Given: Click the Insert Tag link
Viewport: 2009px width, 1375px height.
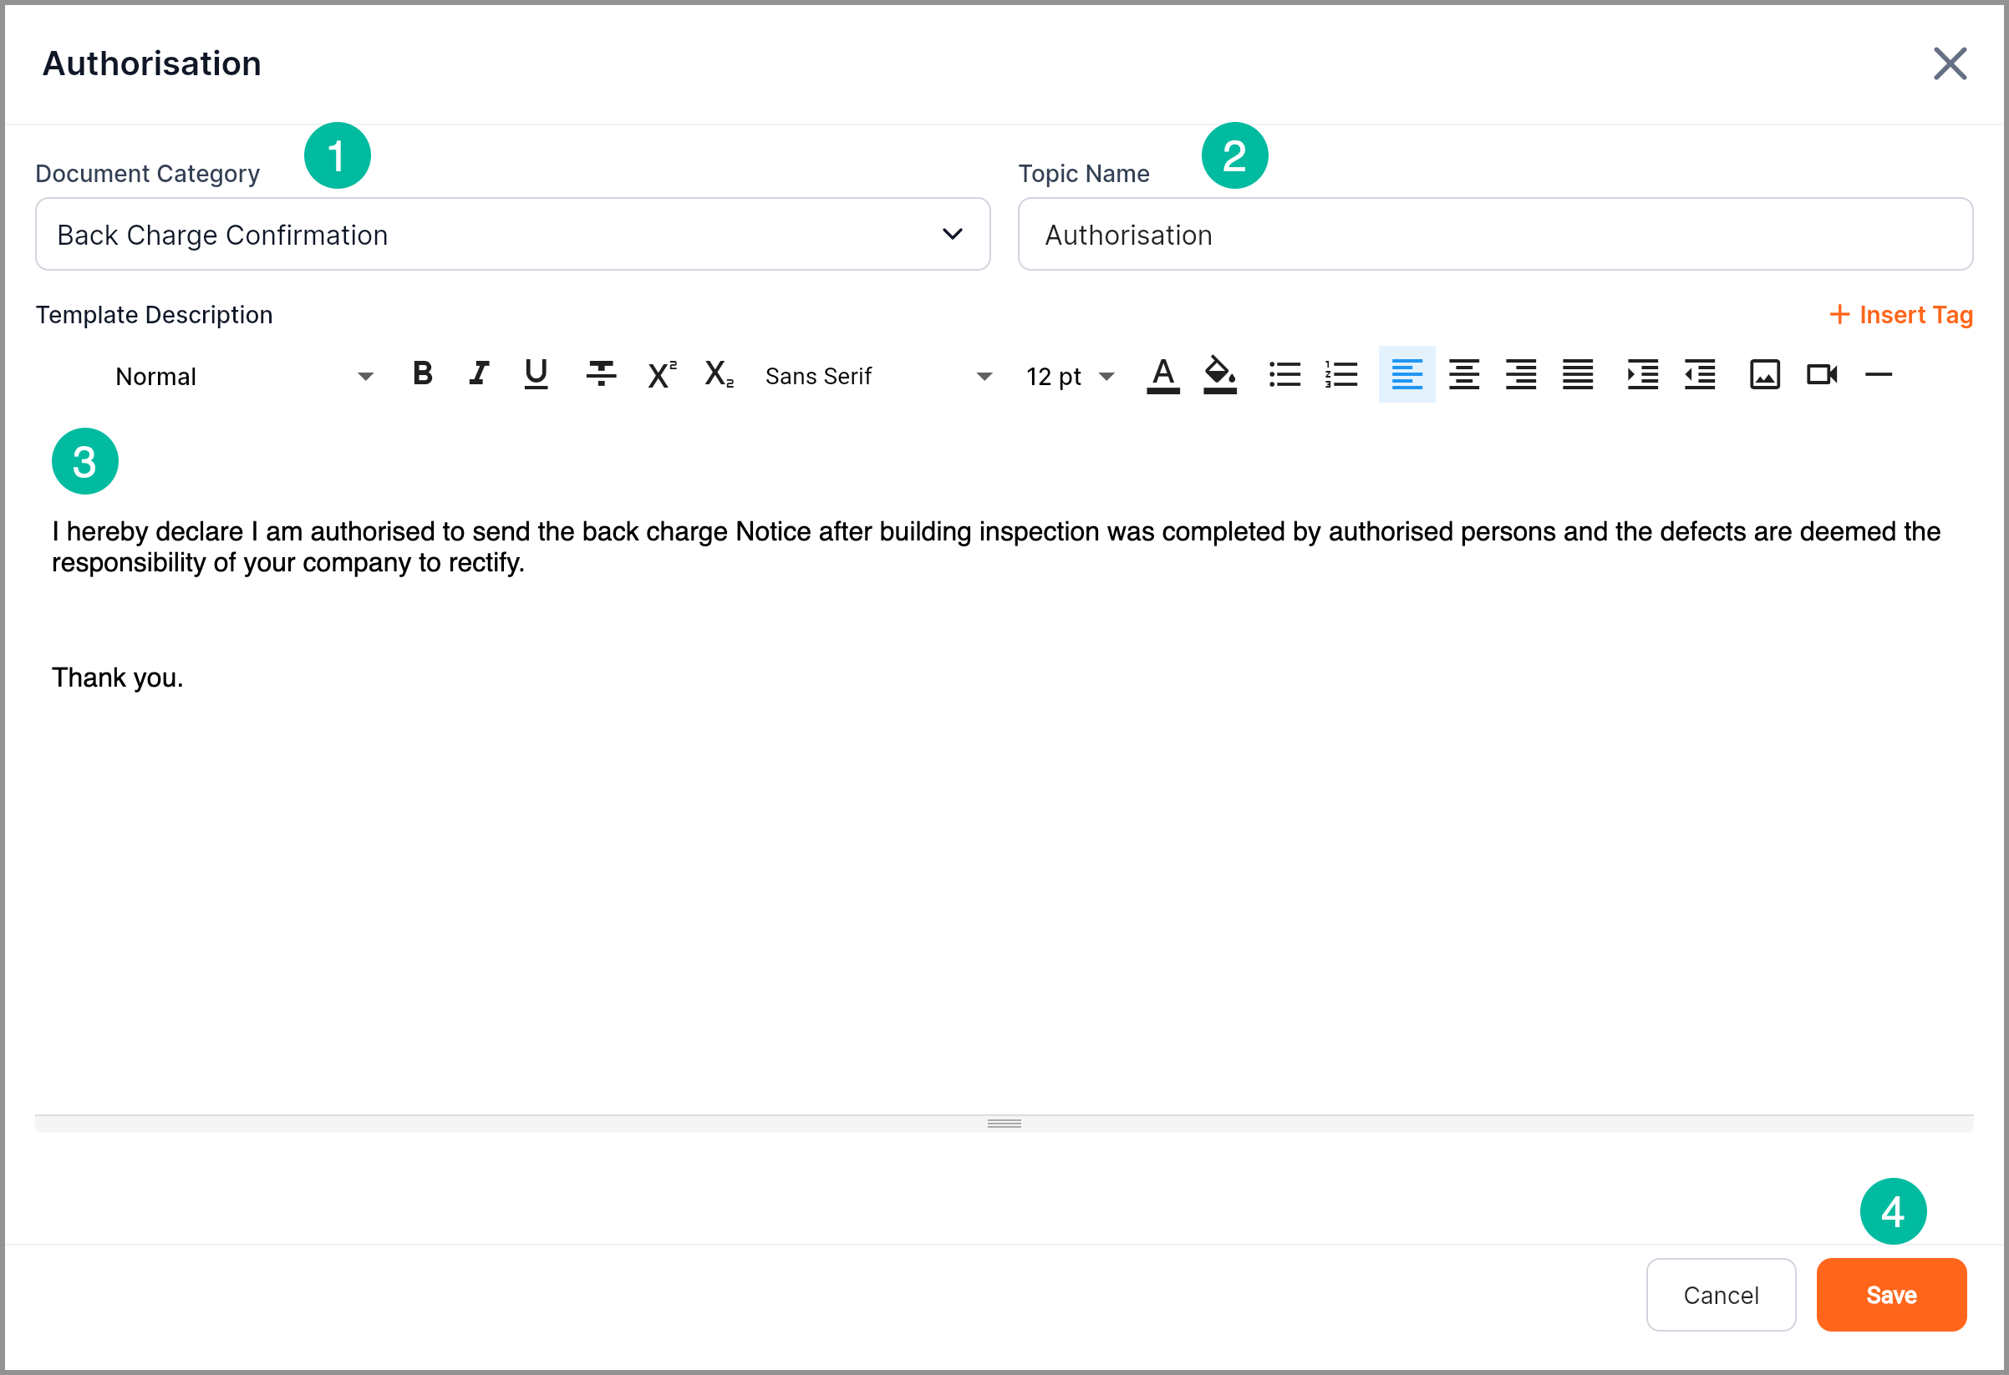Looking at the screenshot, I should (x=1901, y=315).
